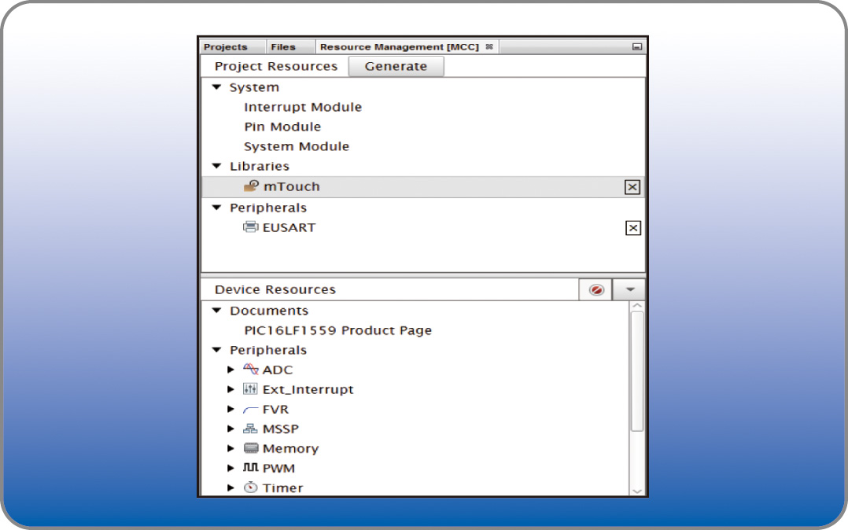Switch to the Files tab
The image size is (848, 530).
[x=283, y=47]
